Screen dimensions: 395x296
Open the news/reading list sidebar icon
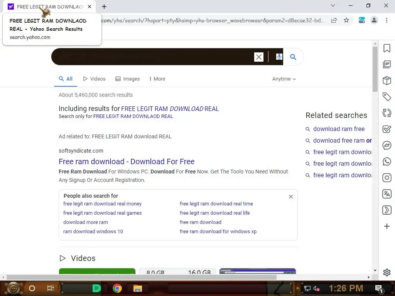[x=387, y=64]
